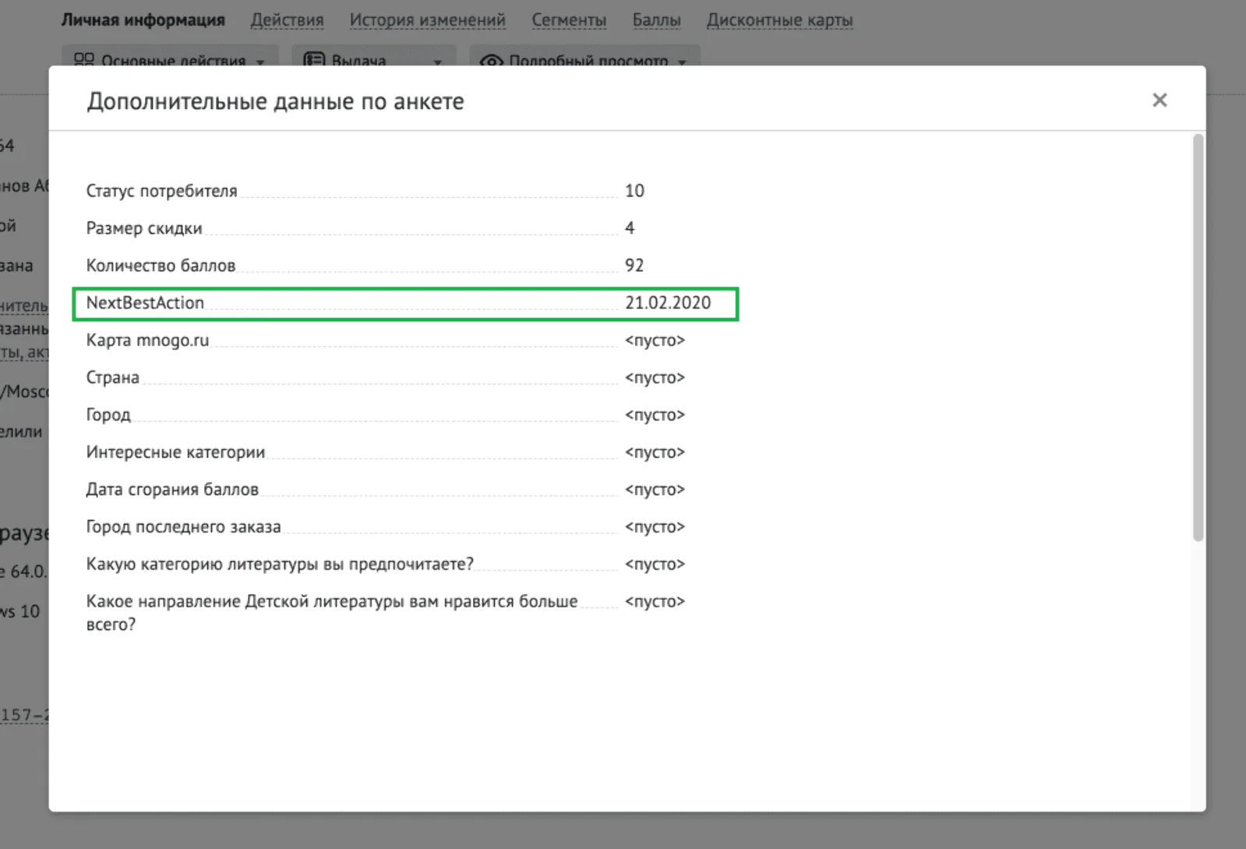
Task: Select the empty value for Детской литературы question
Action: (655, 602)
